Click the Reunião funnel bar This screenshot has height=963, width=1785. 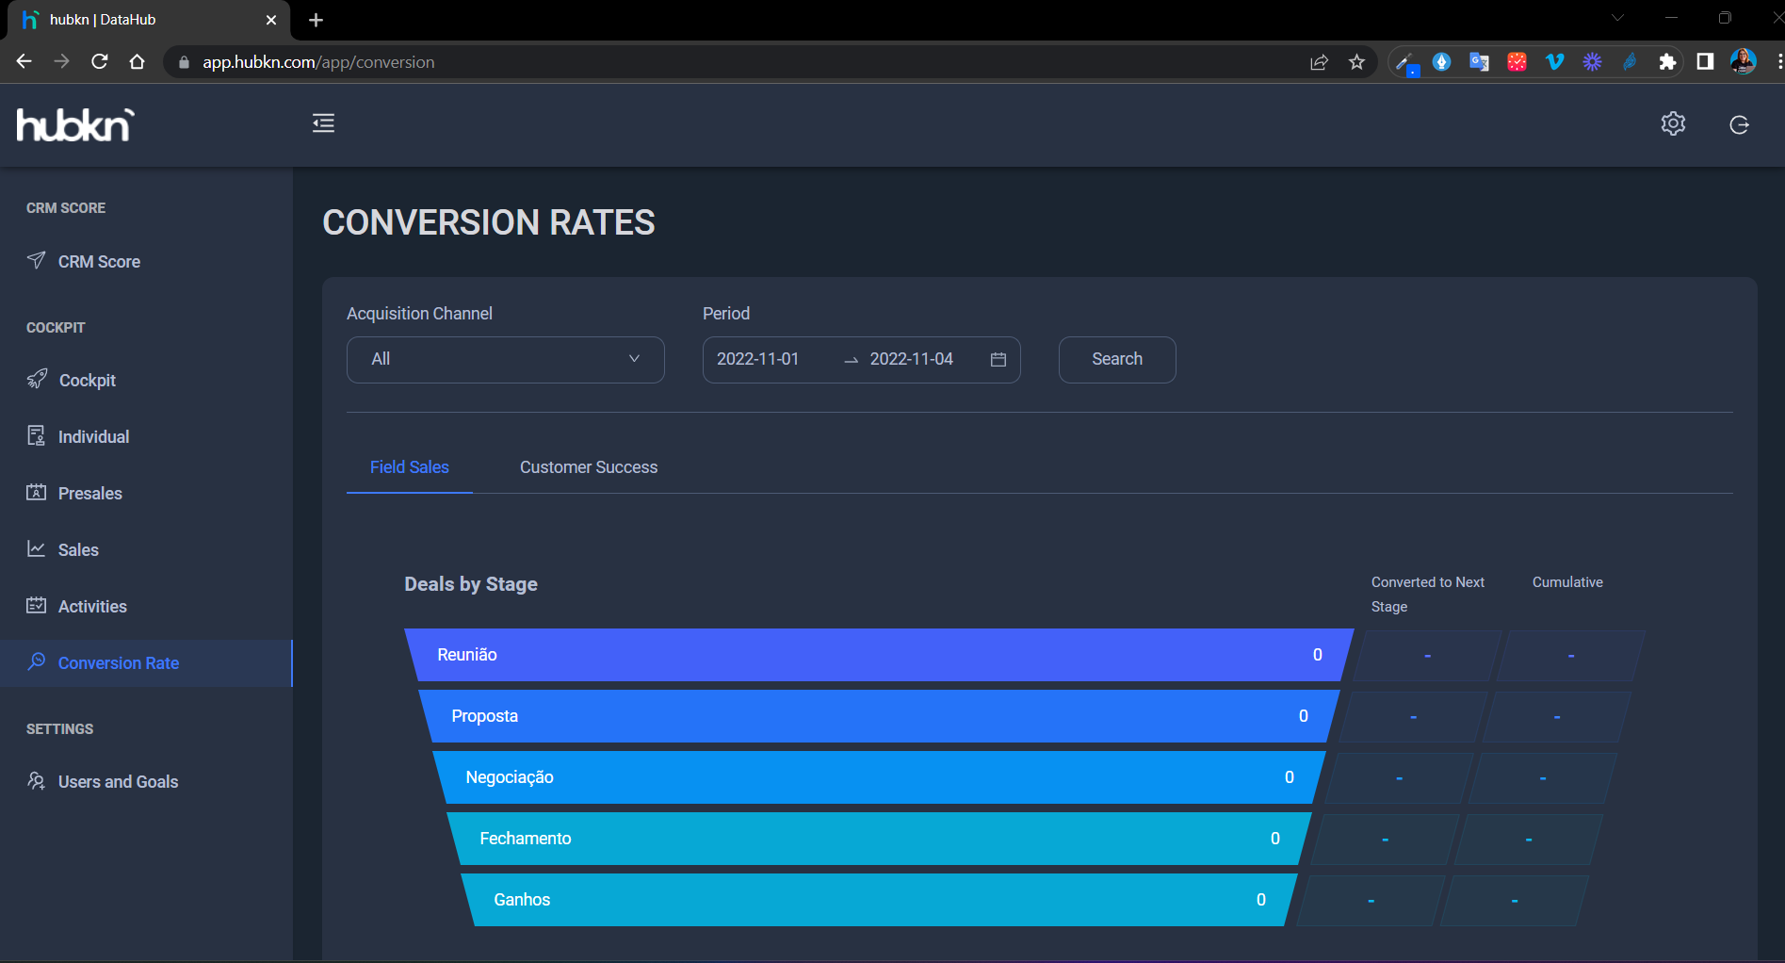879,655
